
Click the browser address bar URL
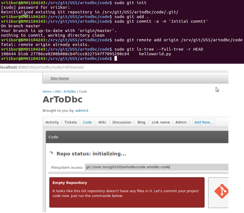point(42,67)
